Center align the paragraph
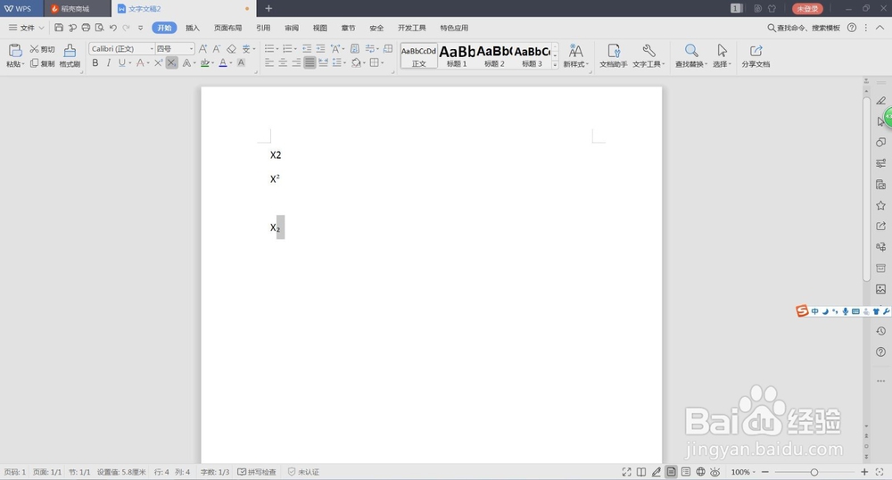Image resolution: width=892 pixels, height=480 pixels. (283, 62)
